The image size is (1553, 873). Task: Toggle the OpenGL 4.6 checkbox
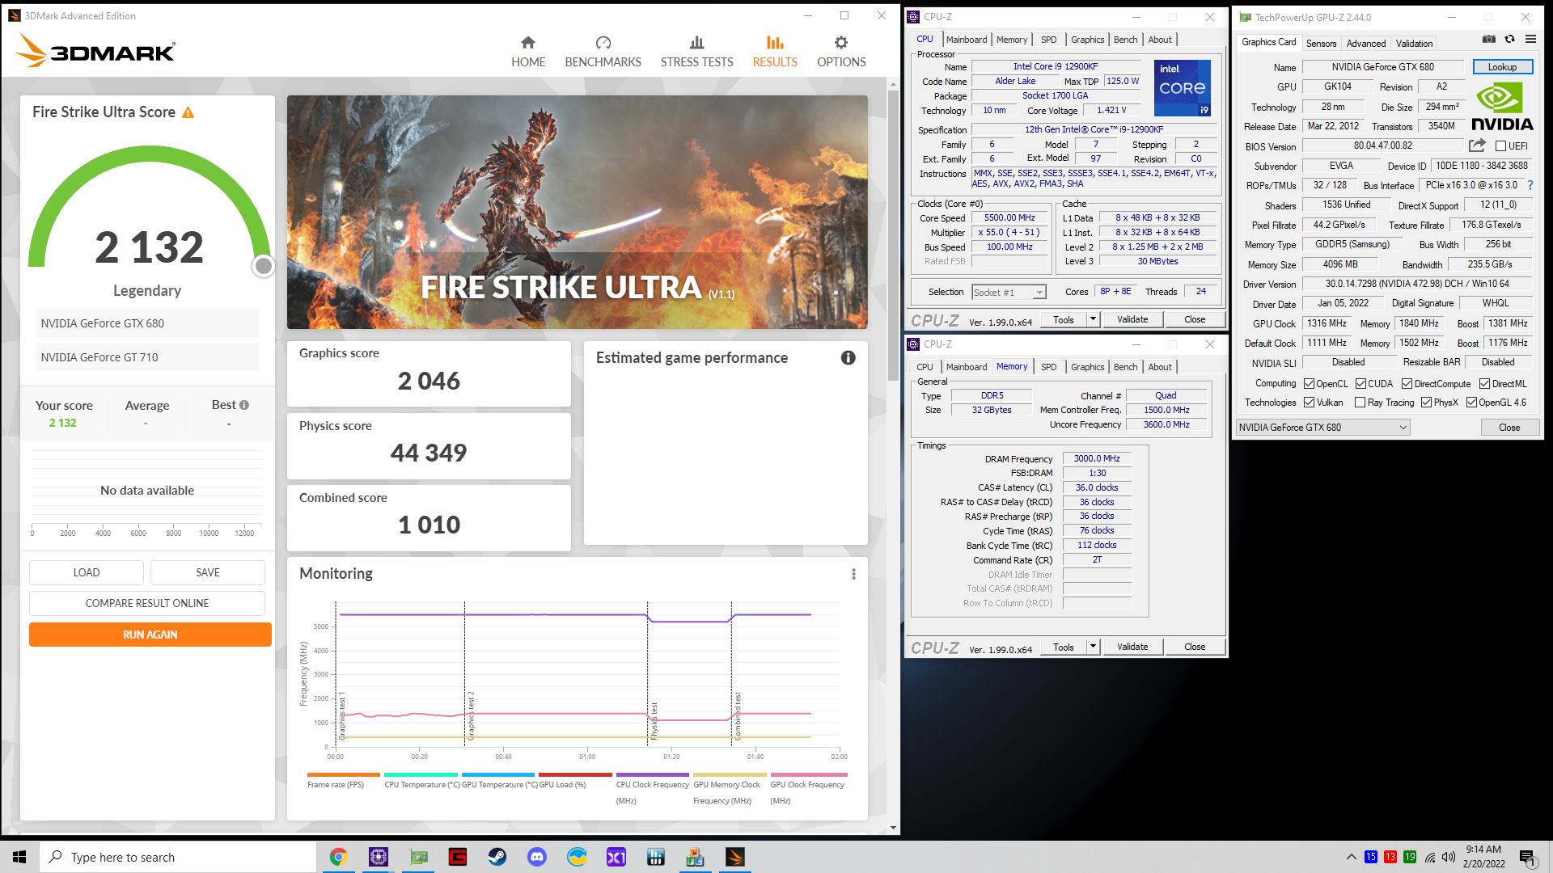1471,403
